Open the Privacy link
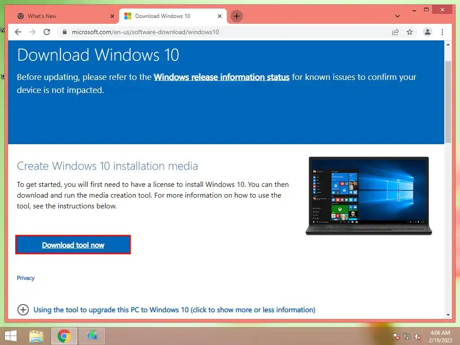The image size is (460, 345). coord(26,278)
